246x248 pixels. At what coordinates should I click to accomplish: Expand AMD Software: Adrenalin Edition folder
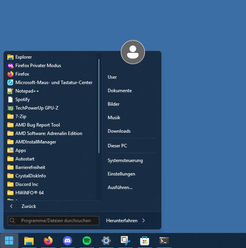pos(48,133)
